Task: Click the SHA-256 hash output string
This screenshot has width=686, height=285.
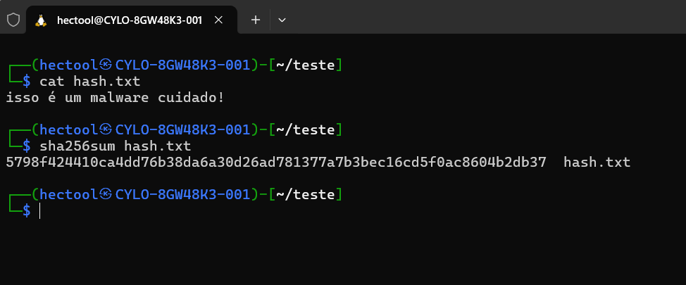Action: pyautogui.click(x=275, y=163)
